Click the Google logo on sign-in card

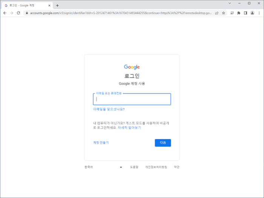(x=132, y=67)
